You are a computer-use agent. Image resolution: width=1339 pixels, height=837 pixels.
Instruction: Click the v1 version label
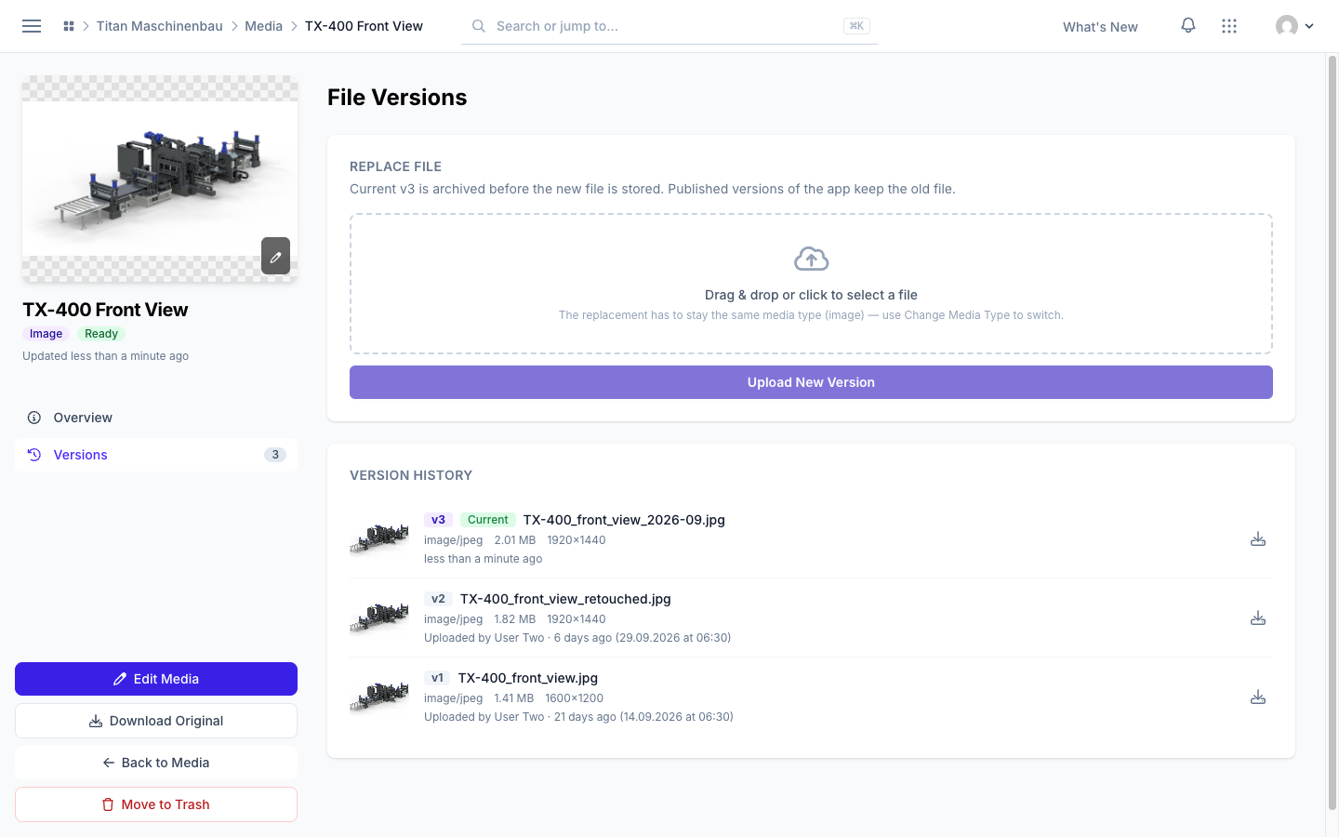[x=437, y=678]
